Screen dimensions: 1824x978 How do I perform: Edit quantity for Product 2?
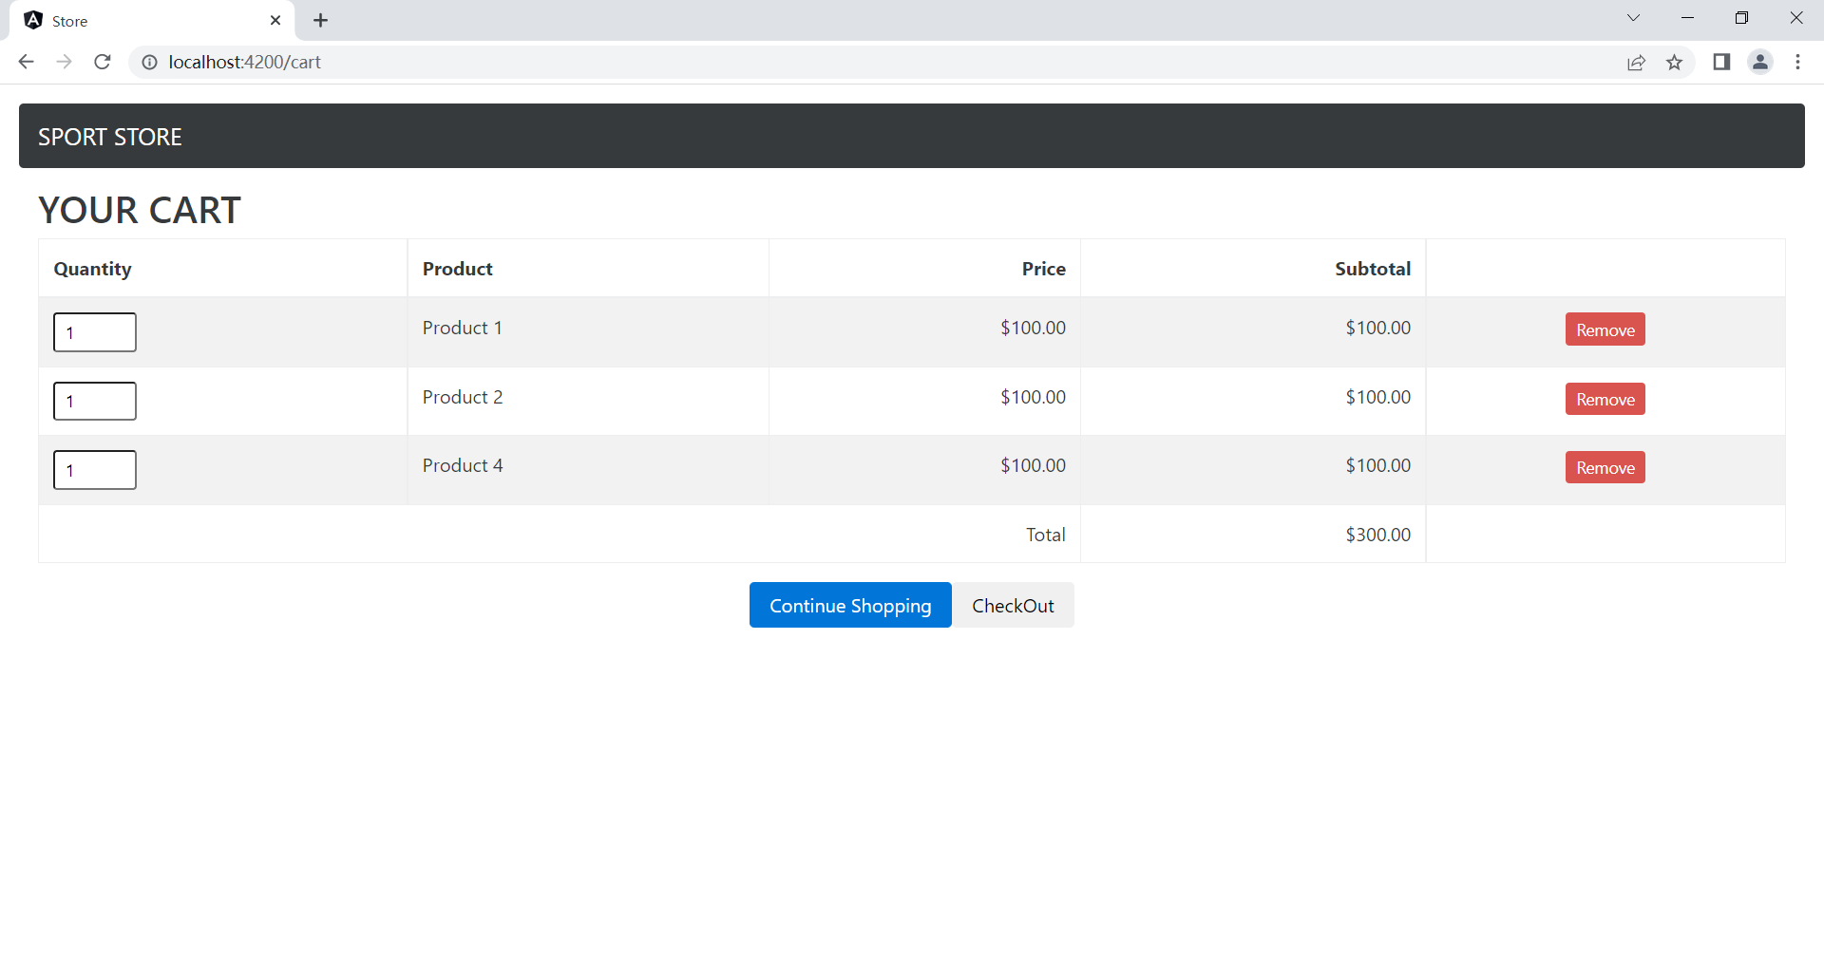point(95,401)
